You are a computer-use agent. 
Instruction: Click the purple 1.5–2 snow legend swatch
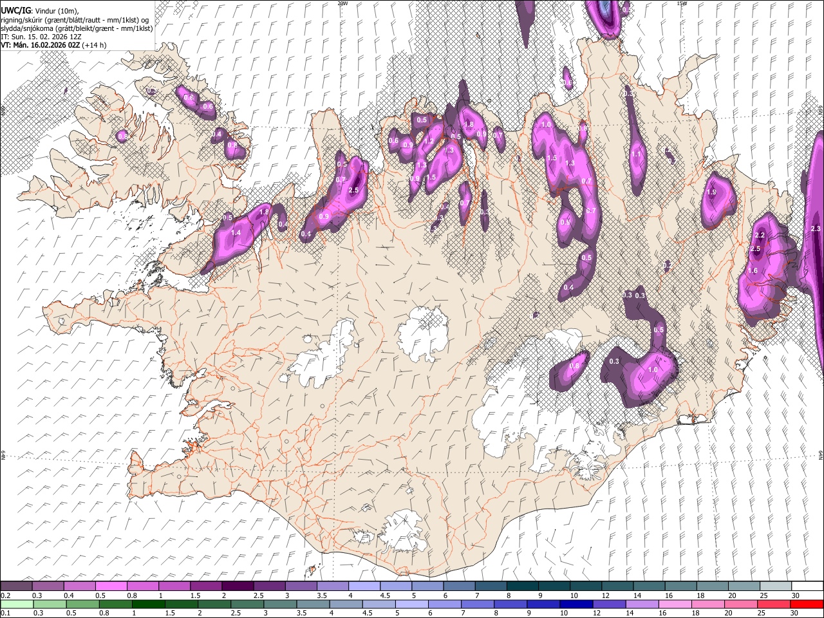click(x=207, y=586)
